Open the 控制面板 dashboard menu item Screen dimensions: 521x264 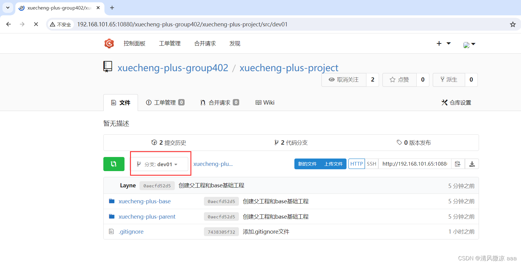135,44
